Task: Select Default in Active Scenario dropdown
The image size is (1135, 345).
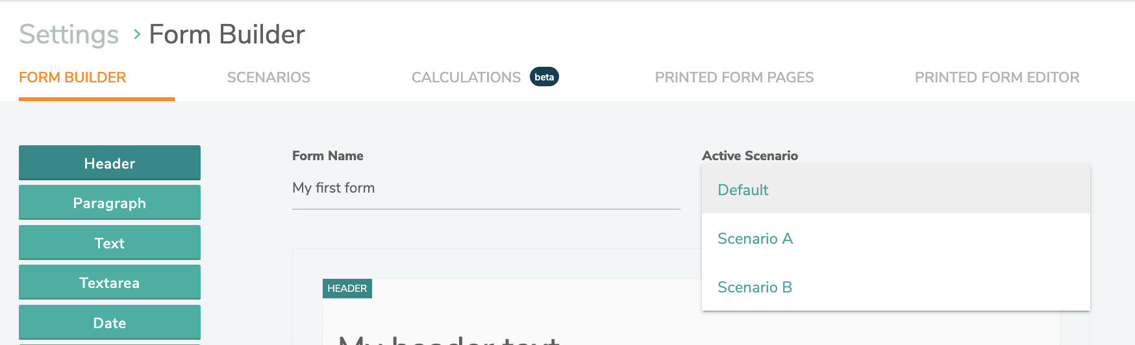Action: tap(743, 190)
